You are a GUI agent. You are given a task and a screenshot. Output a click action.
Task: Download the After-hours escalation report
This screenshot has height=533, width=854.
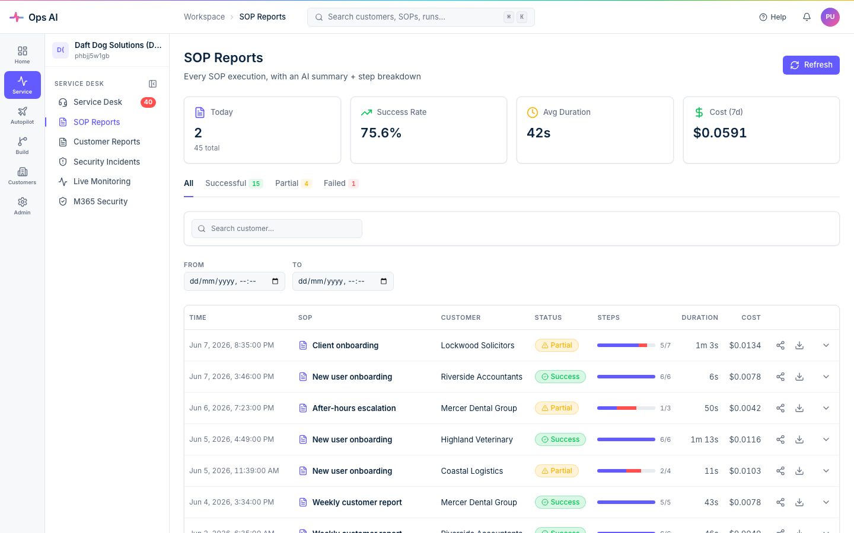click(799, 408)
